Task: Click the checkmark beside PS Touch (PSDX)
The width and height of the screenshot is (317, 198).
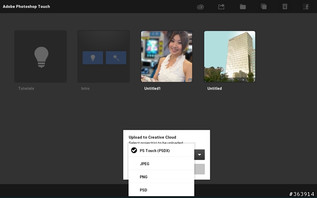Action: click(x=134, y=150)
